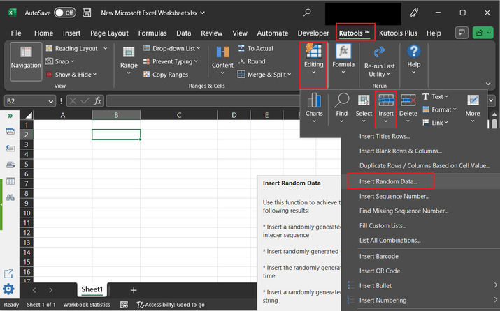Open the Name Box dropdown arrow
The width and height of the screenshot is (500, 311).
[x=51, y=101]
